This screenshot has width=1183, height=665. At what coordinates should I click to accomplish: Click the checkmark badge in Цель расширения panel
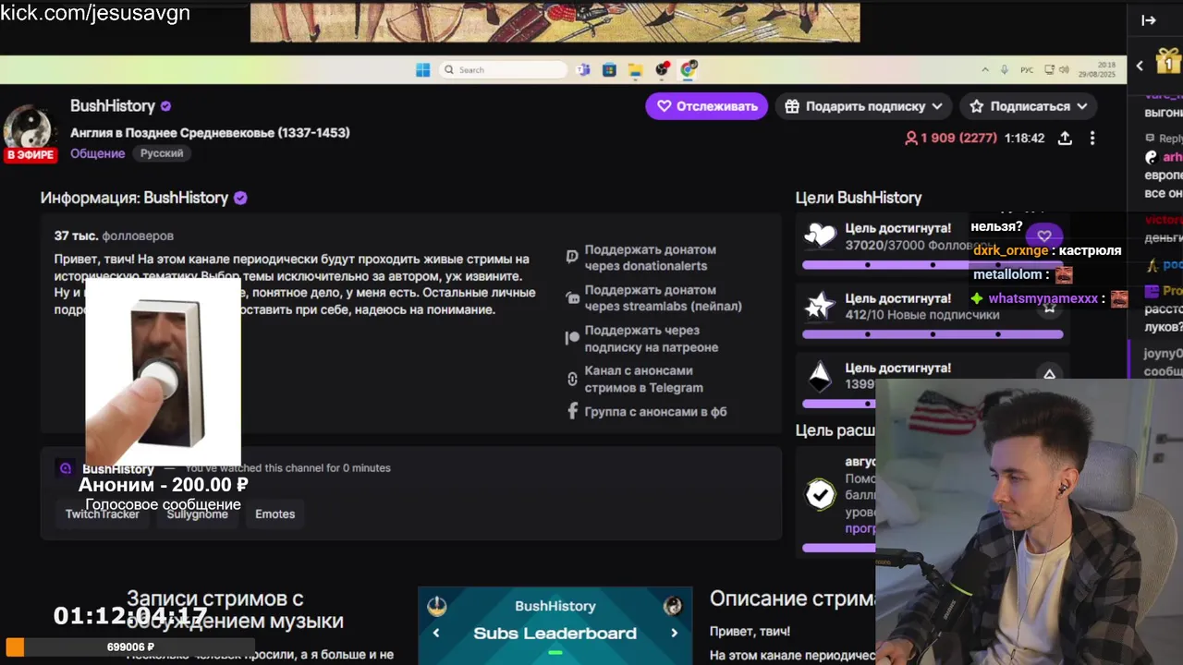(x=820, y=494)
